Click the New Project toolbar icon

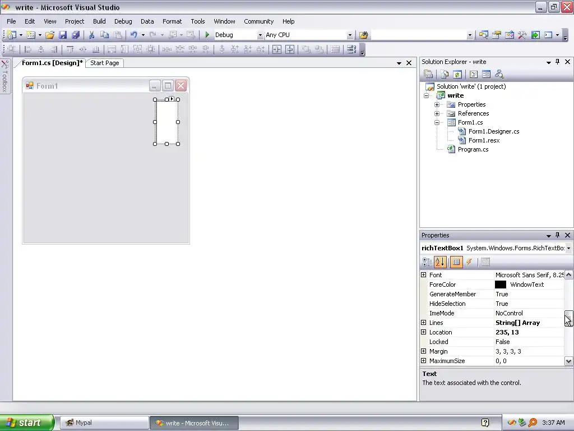click(x=12, y=35)
